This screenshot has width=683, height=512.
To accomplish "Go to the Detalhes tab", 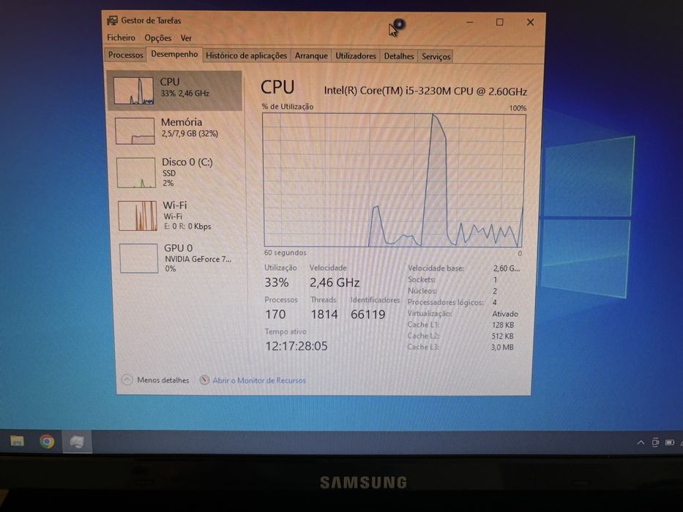I will coord(398,56).
